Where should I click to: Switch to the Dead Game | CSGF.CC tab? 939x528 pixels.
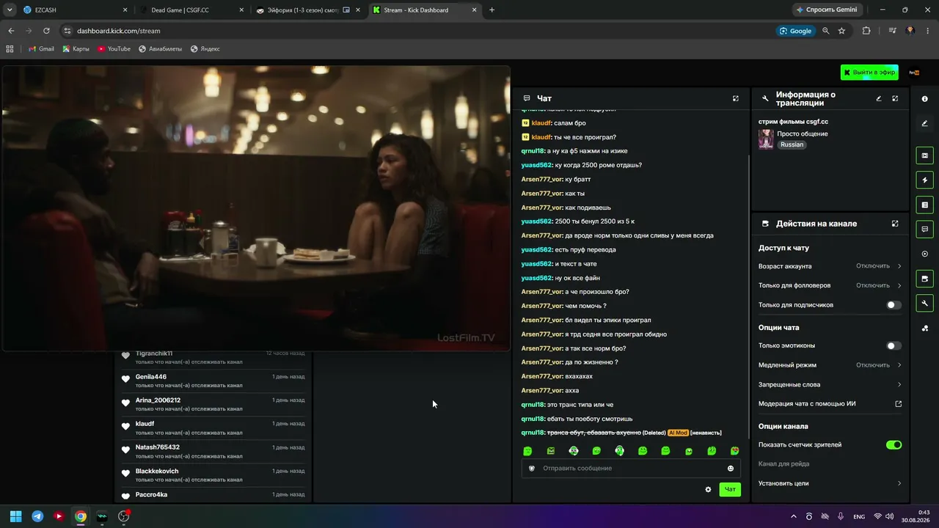[x=192, y=10]
